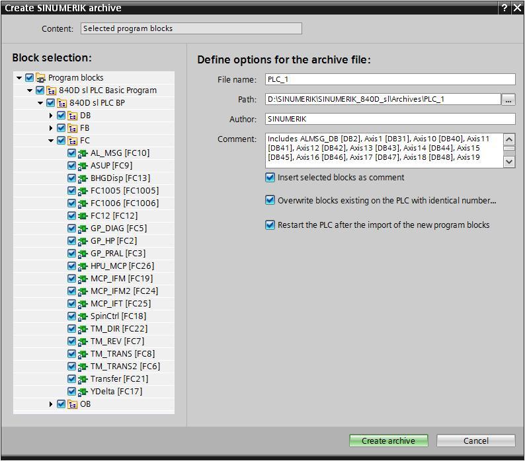525x461 pixels.
Task: Collapse the 840D sl PLC BP node
Action: tap(40, 103)
